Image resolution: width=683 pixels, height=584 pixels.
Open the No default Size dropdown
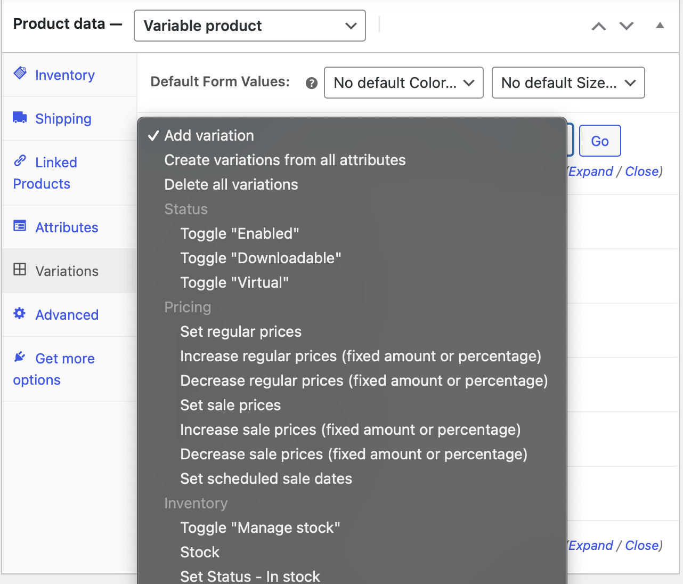pyautogui.click(x=568, y=83)
